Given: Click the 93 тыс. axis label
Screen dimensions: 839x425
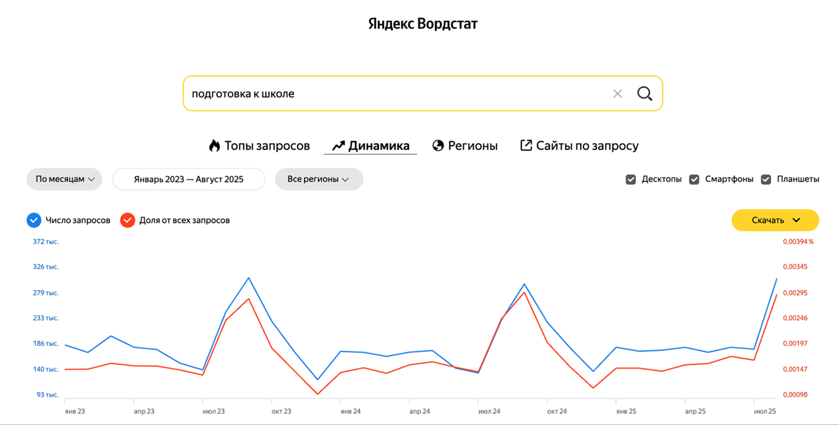Looking at the screenshot, I should point(47,395).
